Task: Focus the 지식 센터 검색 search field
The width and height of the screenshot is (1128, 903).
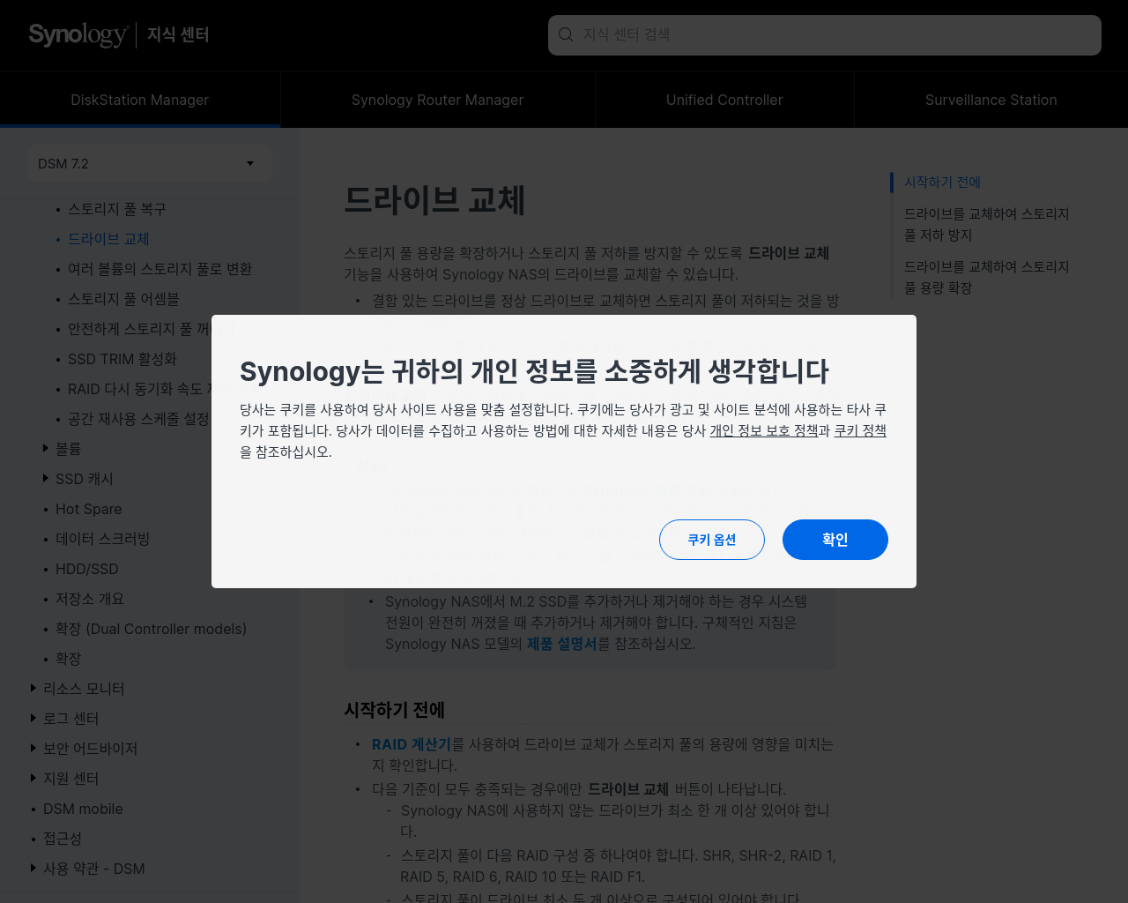Action: coord(825,34)
